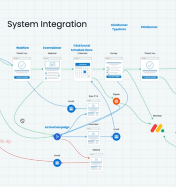This screenshot has width=176, height=187.
Task: Select the Webflow Thank You page node
Action: (x=22, y=69)
